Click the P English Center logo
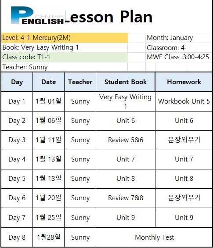This screenshot has width=213, height=248. tap(37, 15)
